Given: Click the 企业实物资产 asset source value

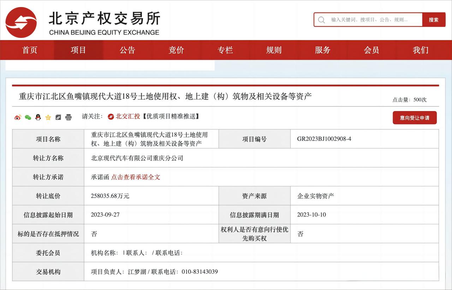Looking at the screenshot, I should (x=315, y=196).
